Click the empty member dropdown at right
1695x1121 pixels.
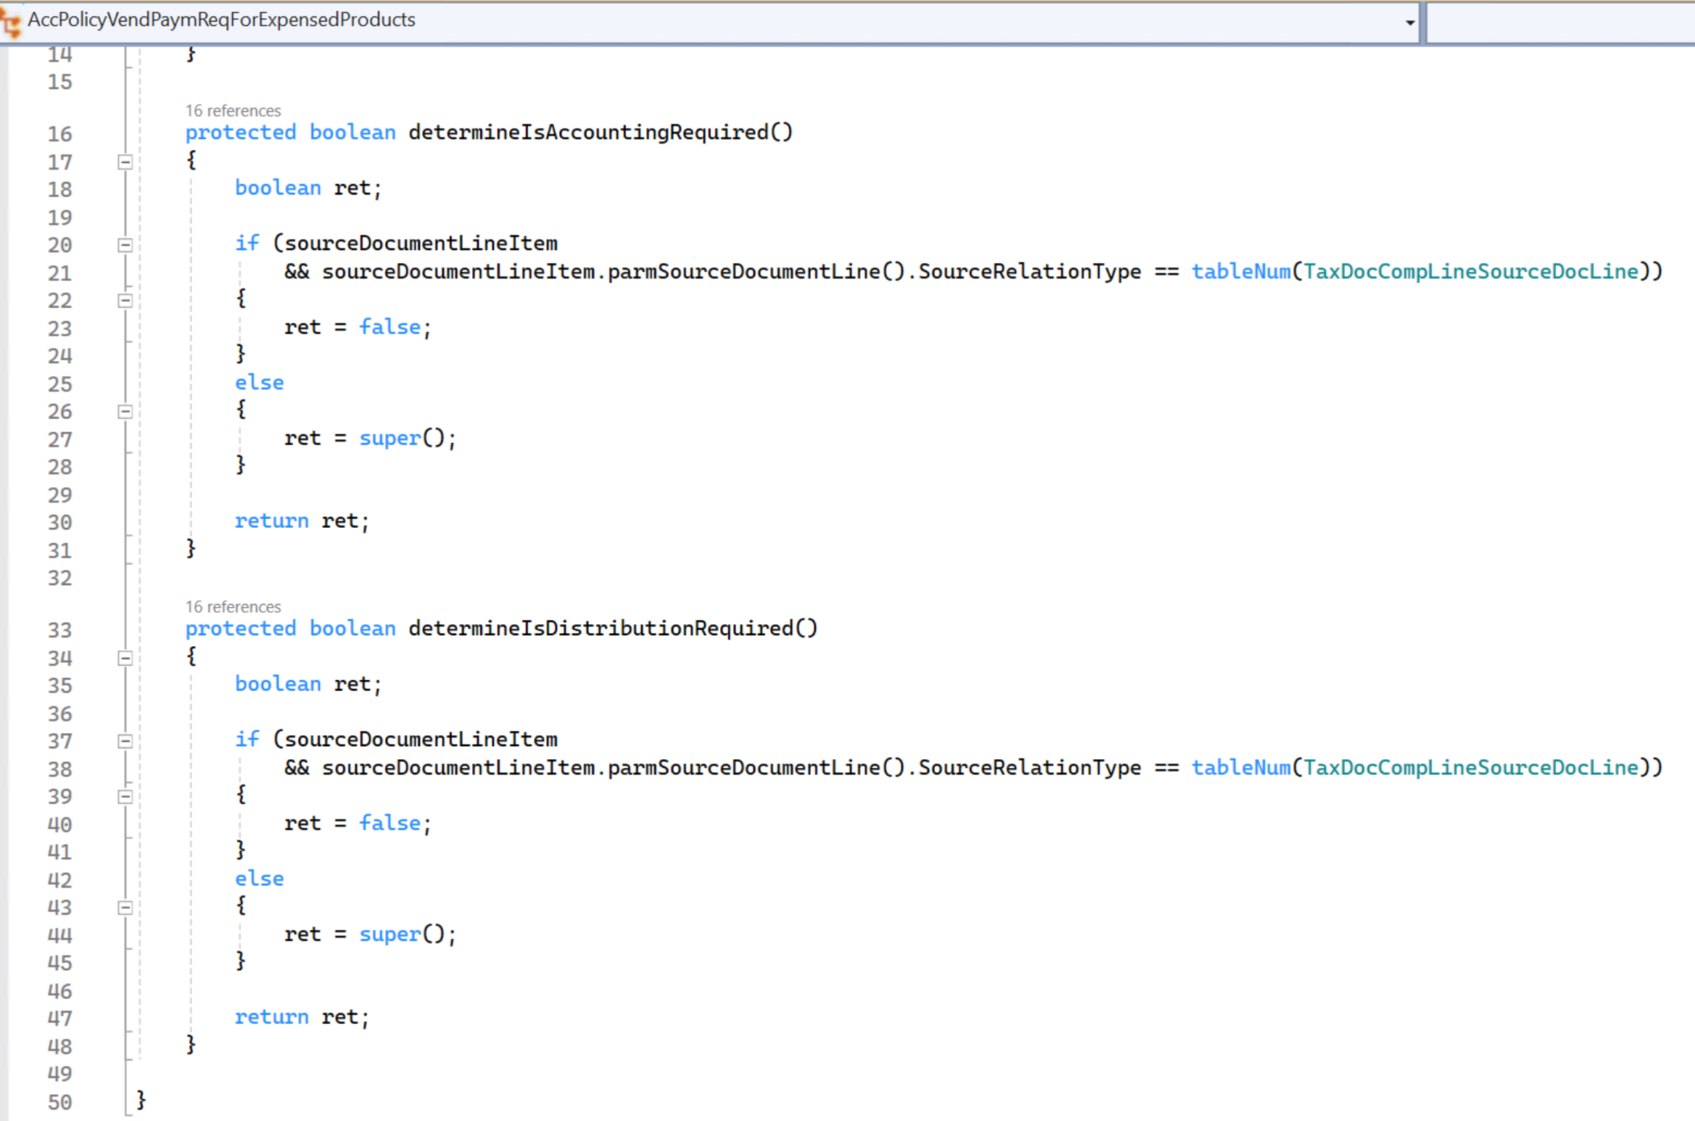tap(1559, 22)
